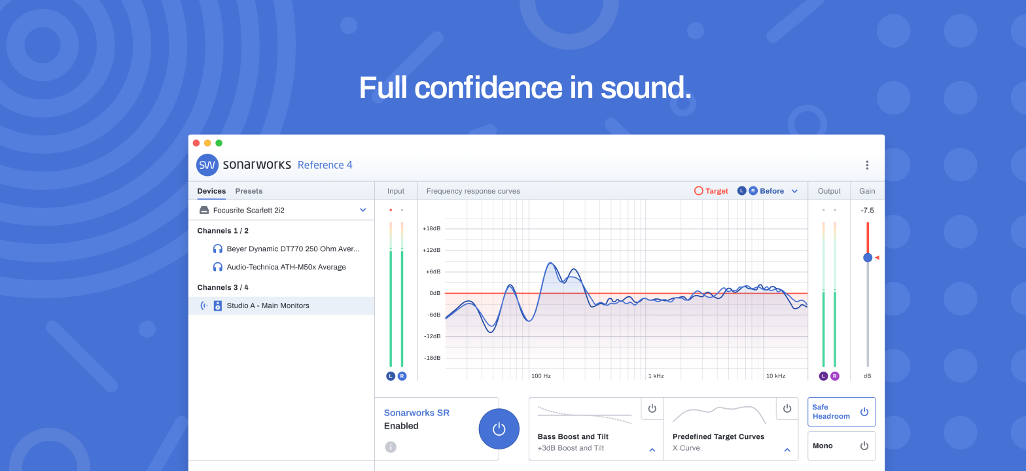
Task: Click the output L channel badge
Action: pyautogui.click(x=823, y=376)
